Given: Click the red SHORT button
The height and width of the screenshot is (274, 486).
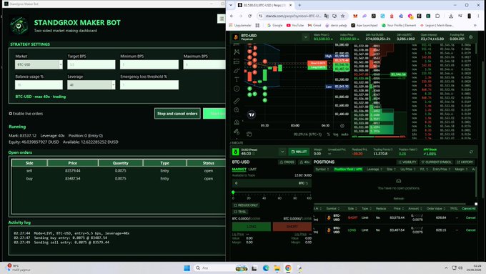Looking at the screenshot, I should (x=292, y=227).
